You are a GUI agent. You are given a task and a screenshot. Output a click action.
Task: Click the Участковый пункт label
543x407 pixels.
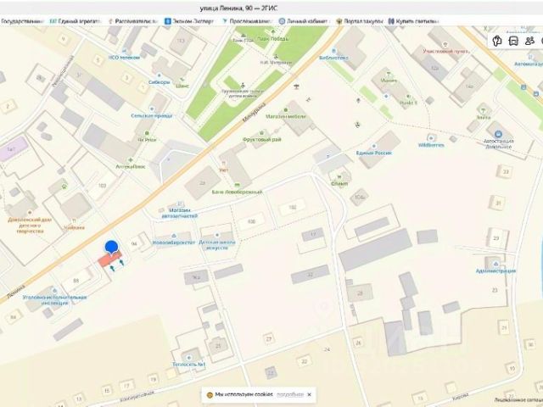tap(445, 51)
